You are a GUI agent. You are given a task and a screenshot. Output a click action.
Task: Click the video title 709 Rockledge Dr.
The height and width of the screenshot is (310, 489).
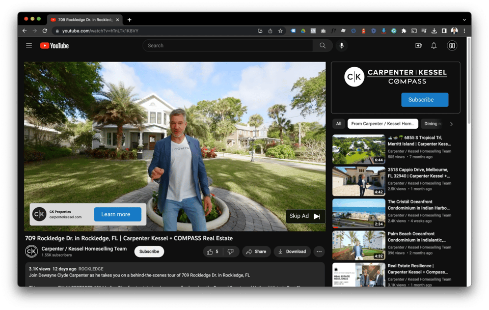pos(129,238)
